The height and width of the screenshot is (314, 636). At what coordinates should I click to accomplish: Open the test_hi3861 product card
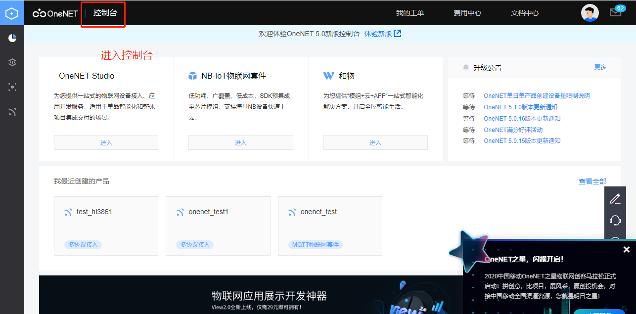(106, 225)
